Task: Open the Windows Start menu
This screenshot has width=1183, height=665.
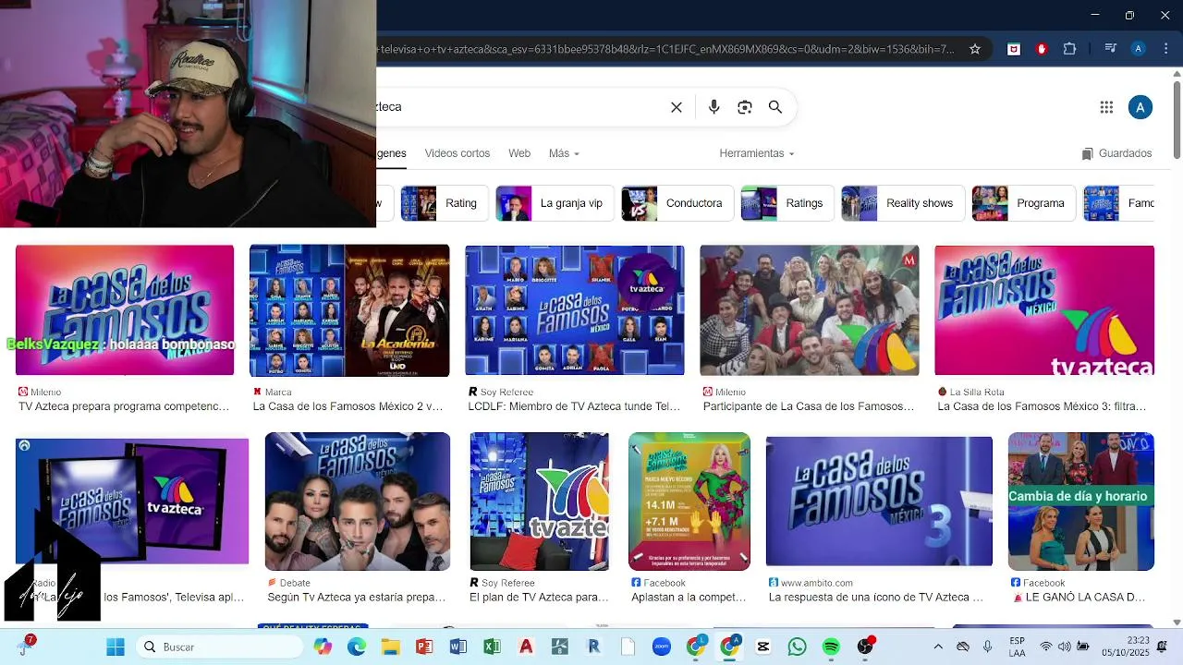Action: [x=116, y=647]
